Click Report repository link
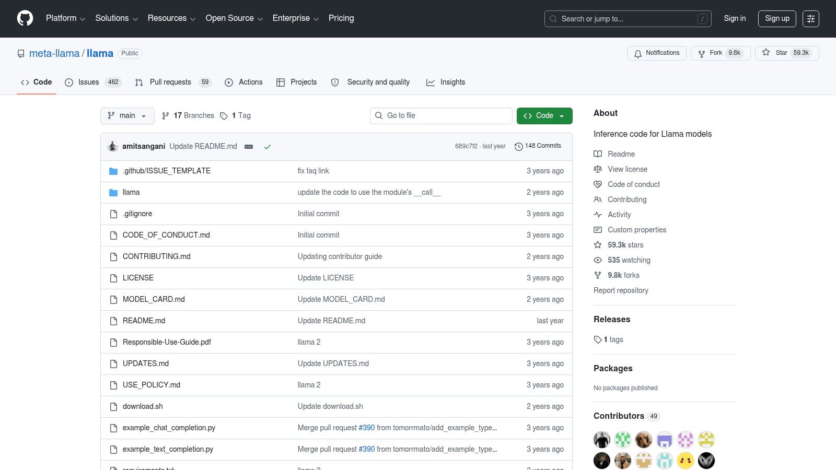 621,290
